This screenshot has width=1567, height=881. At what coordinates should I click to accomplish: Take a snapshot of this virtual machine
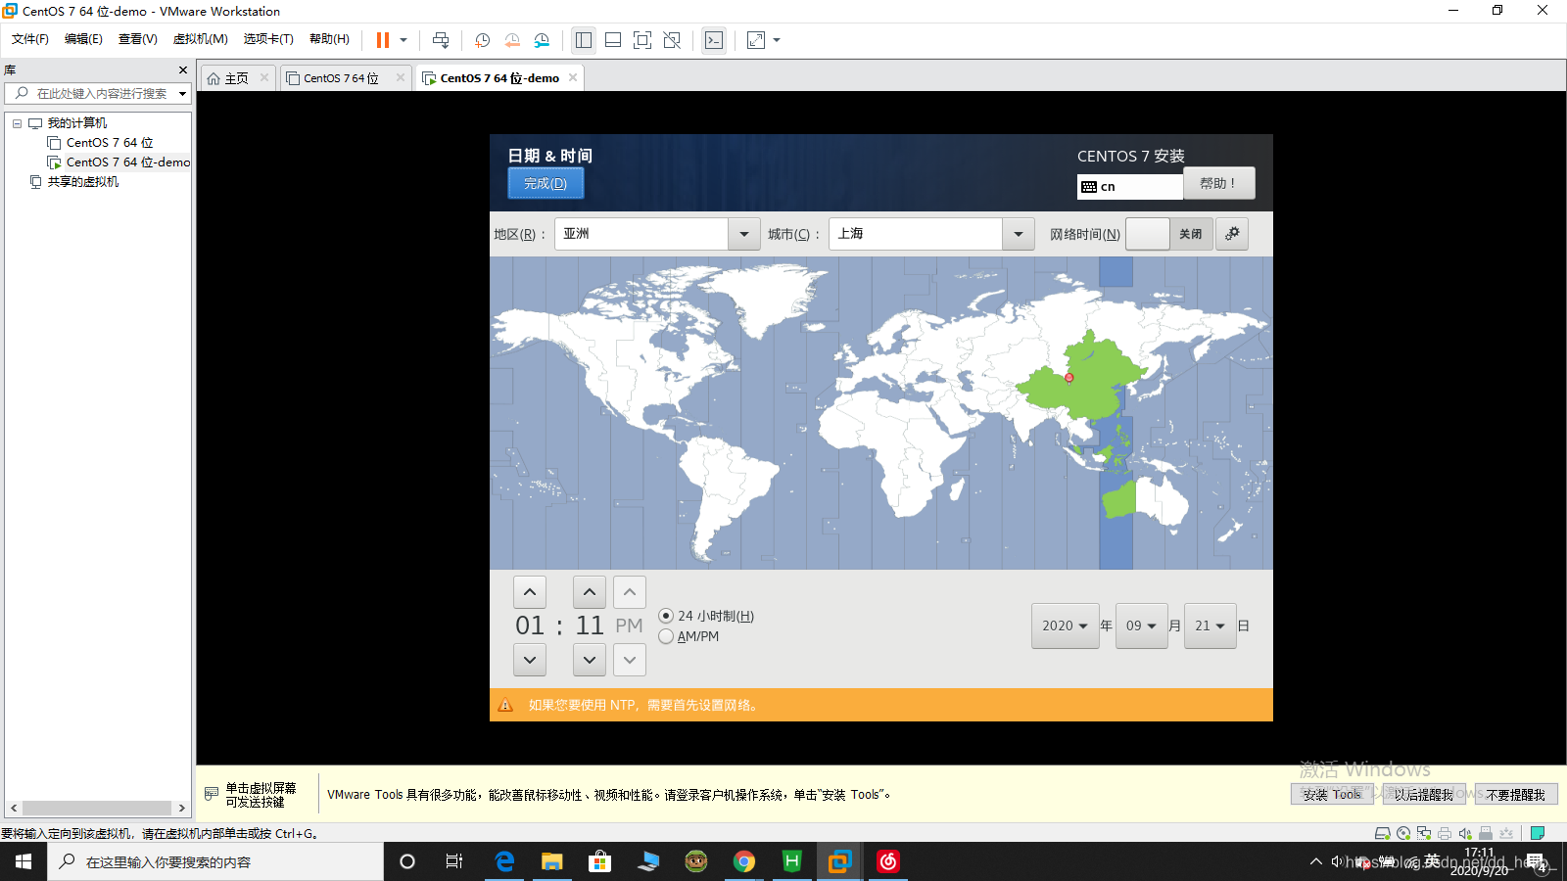click(483, 40)
